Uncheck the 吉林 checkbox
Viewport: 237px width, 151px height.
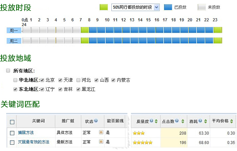tap(60, 89)
